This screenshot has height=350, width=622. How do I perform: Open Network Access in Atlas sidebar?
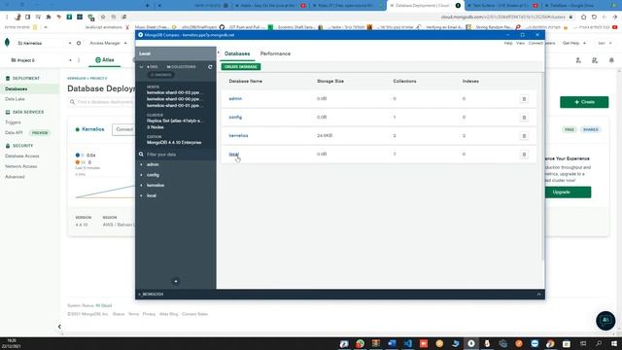tap(20, 166)
